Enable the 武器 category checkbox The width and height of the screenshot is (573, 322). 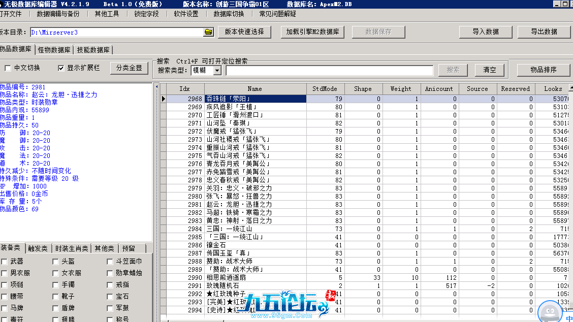point(4,262)
